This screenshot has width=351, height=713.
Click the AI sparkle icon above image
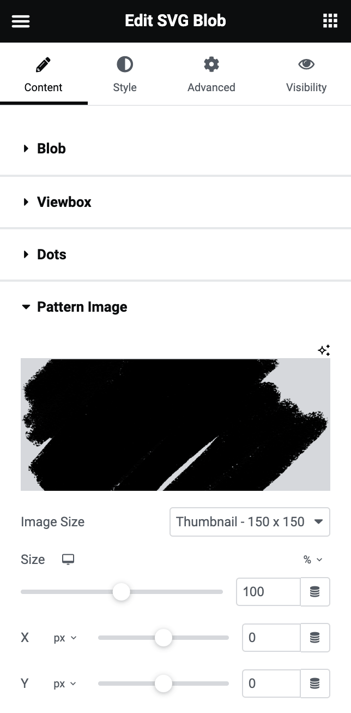324,350
